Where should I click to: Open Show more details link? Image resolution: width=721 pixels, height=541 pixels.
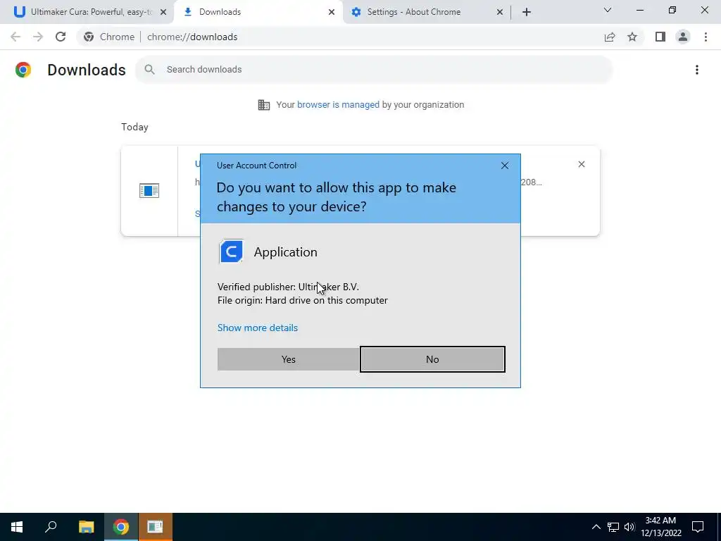pos(258,328)
